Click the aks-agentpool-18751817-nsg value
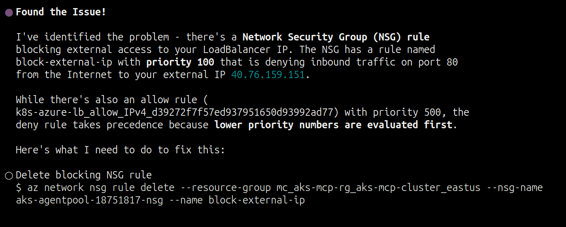This screenshot has width=566, height=227. (89, 200)
